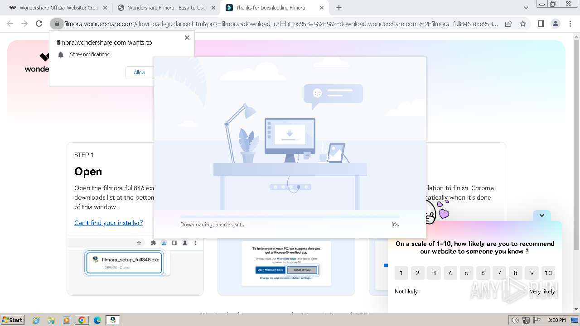Open File Explorer from taskbar
The image size is (580, 326).
pos(51,320)
